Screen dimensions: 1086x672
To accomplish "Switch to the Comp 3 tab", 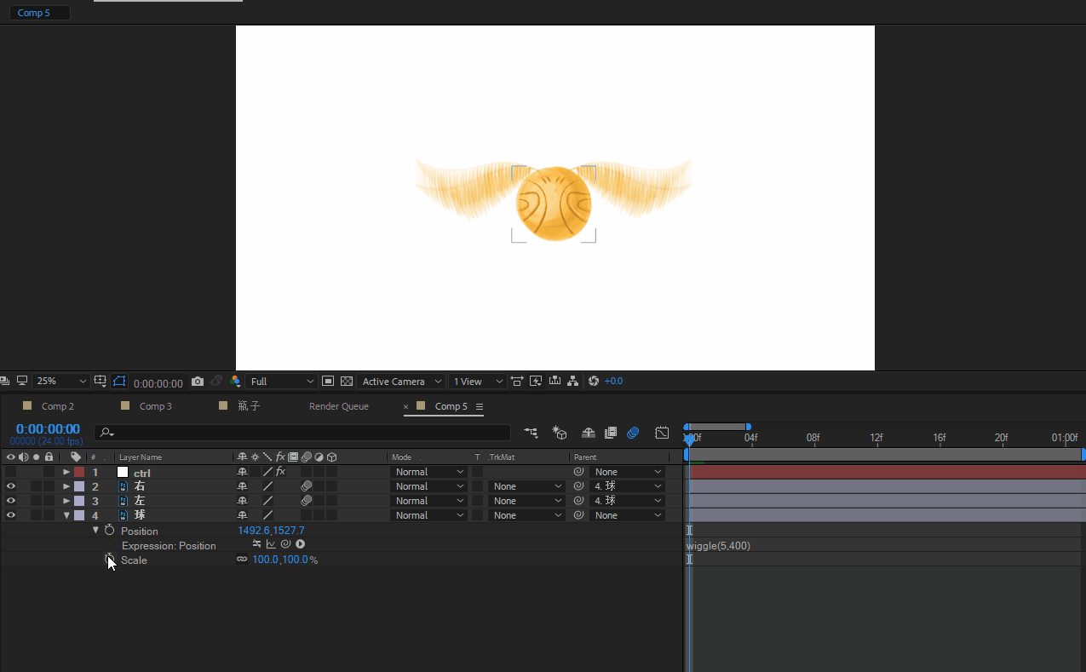I will (x=156, y=406).
